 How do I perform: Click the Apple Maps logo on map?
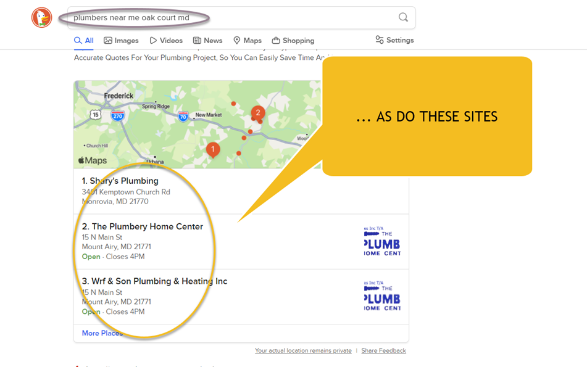93,160
